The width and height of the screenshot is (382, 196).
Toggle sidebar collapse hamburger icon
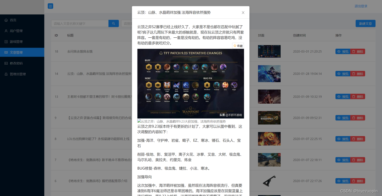point(50,6)
